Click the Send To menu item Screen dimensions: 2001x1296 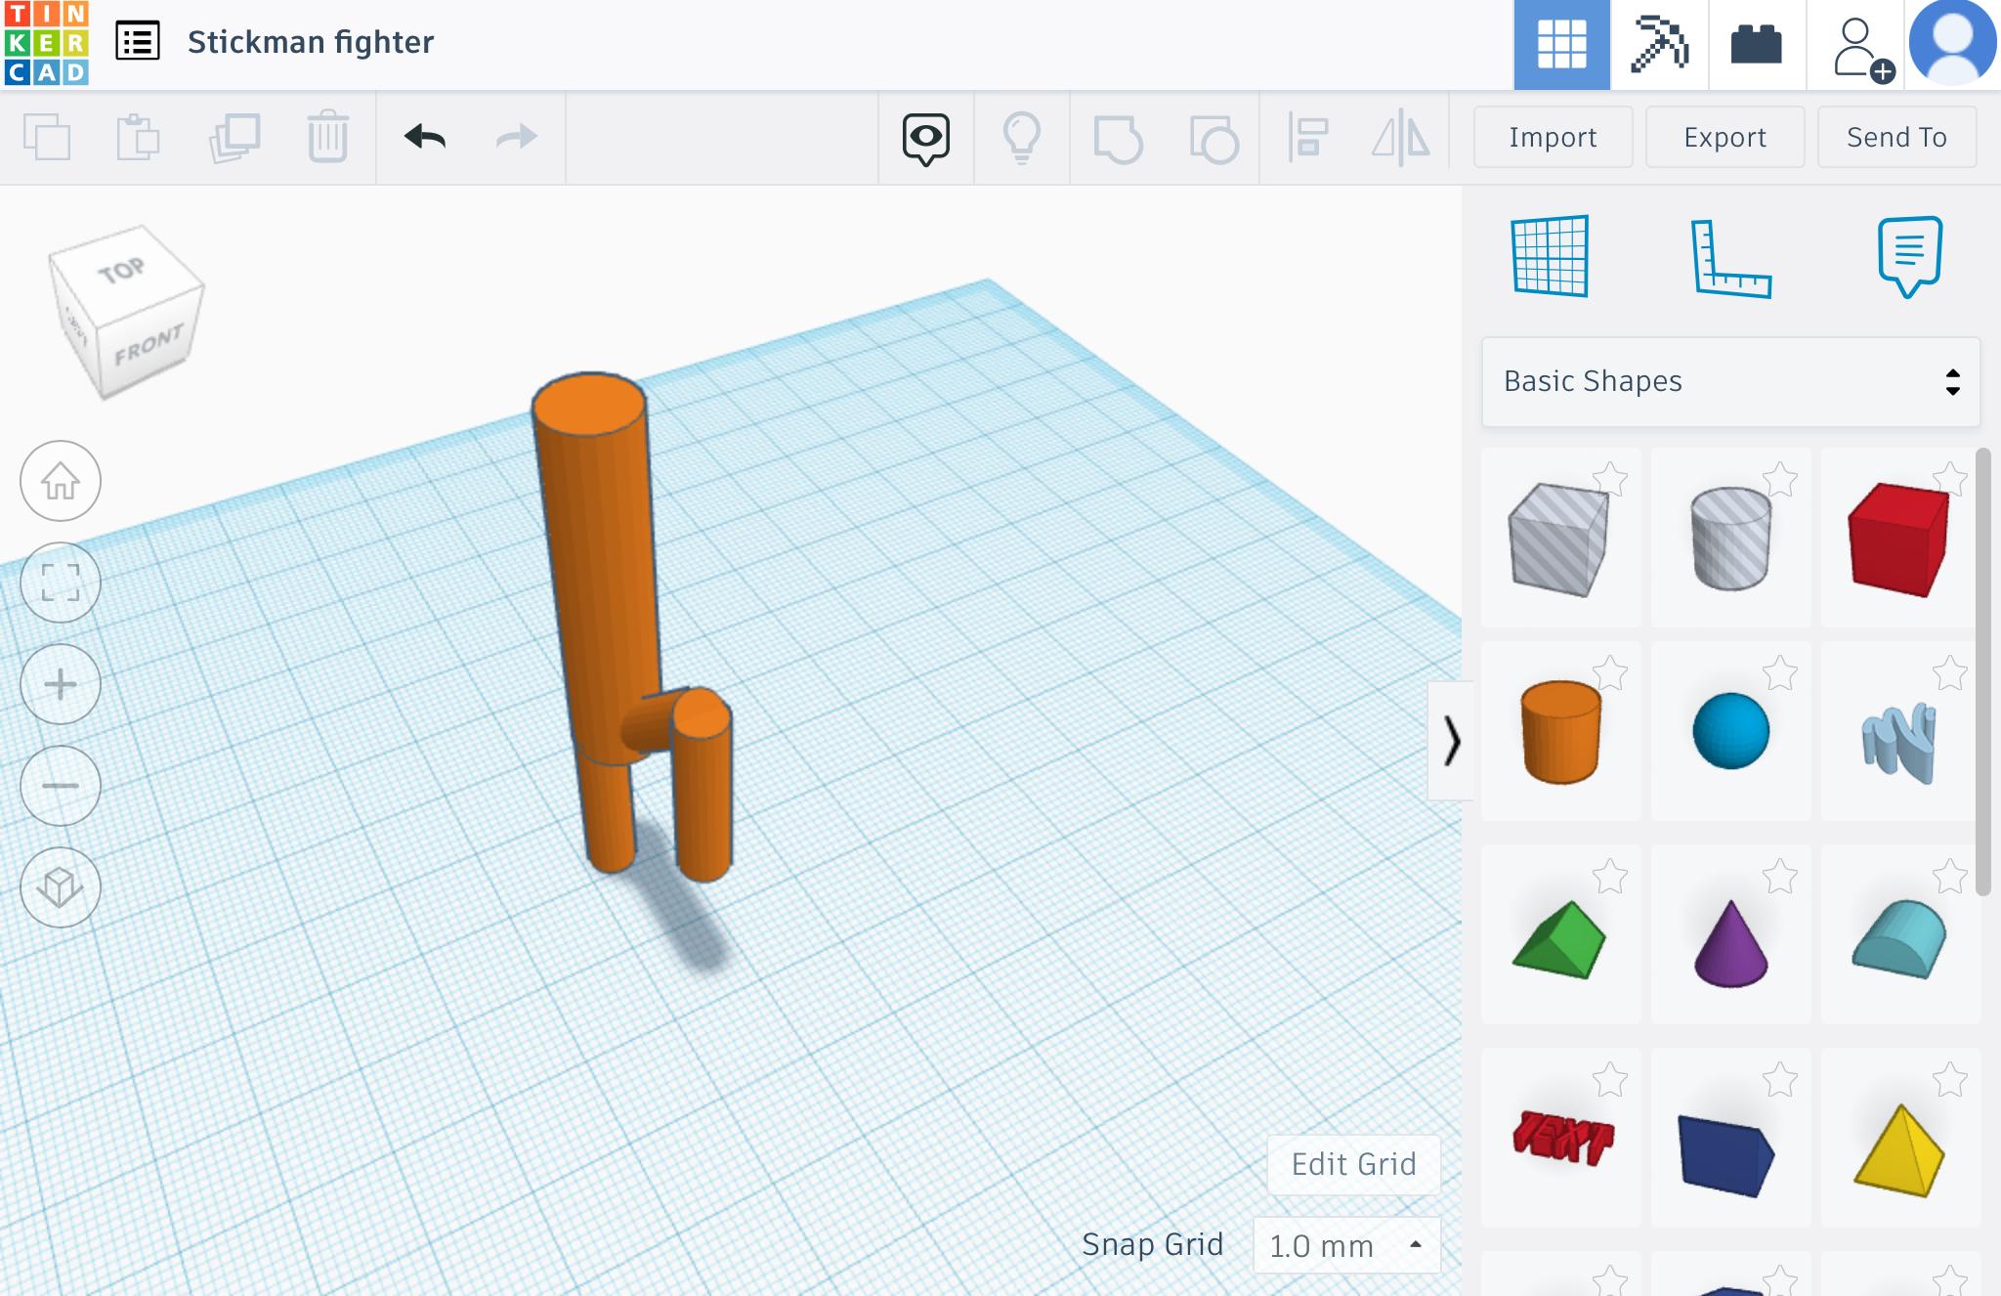[1896, 134]
